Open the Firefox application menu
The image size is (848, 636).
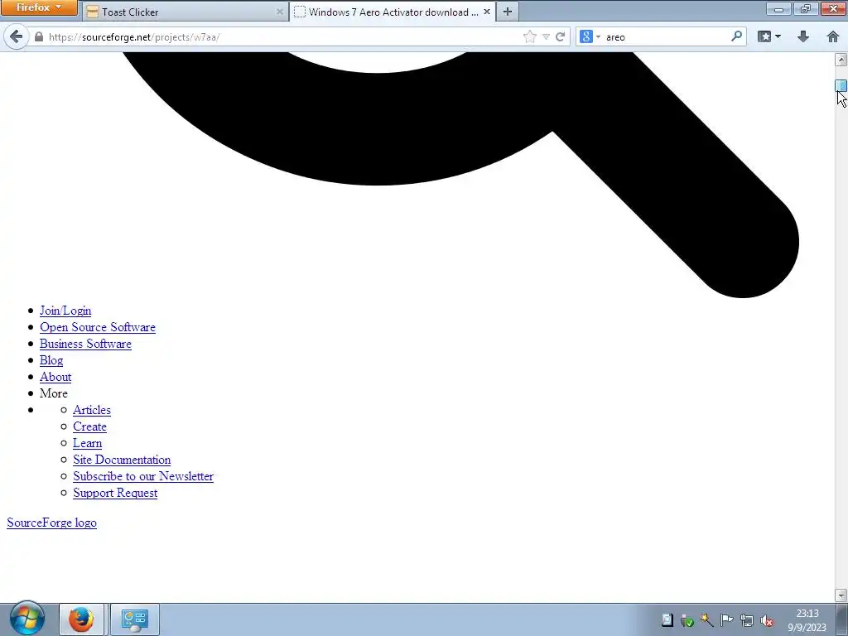click(38, 7)
